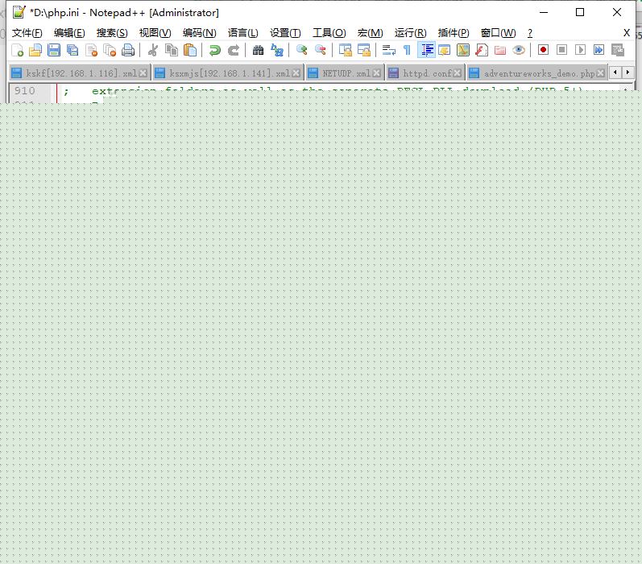Viewport: 642px width, 564px height.
Task: Toggle show all characters pilcrow icon
Action: [407, 50]
